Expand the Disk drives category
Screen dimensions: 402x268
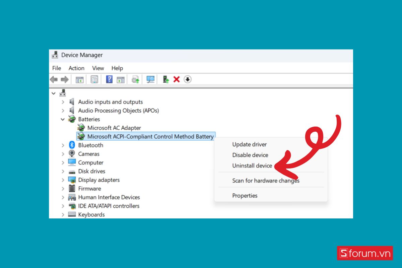[63, 171]
